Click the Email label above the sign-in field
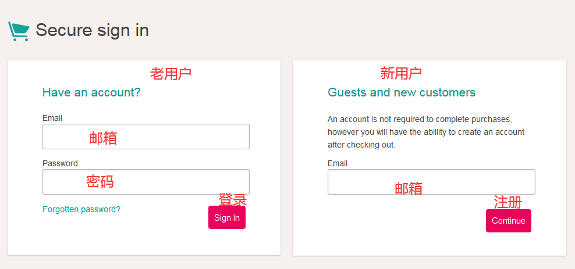 (x=52, y=118)
